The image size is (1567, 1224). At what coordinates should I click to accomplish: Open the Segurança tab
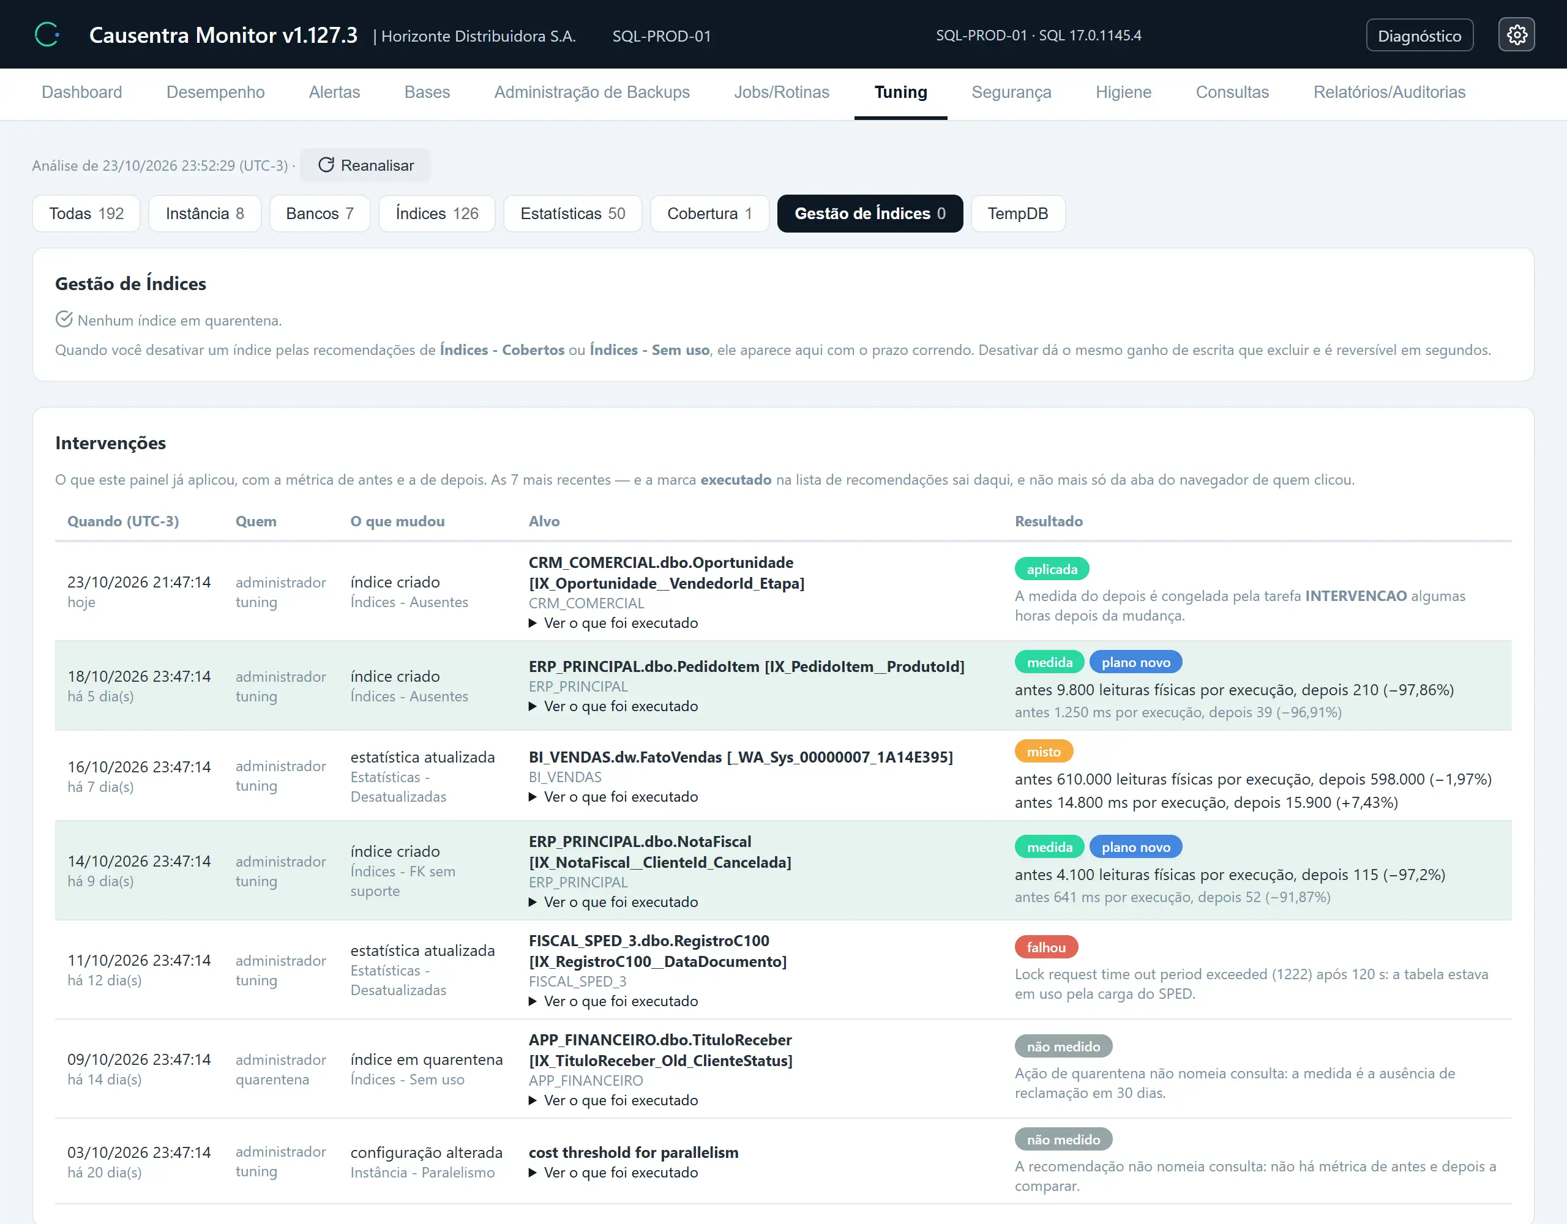coord(1011,92)
